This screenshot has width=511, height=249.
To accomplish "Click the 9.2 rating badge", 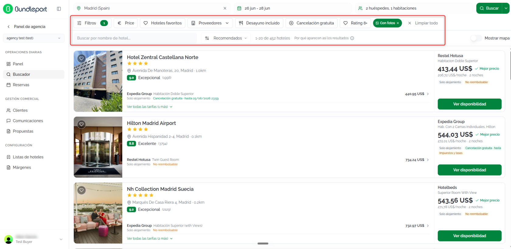I will pyautogui.click(x=131, y=210).
